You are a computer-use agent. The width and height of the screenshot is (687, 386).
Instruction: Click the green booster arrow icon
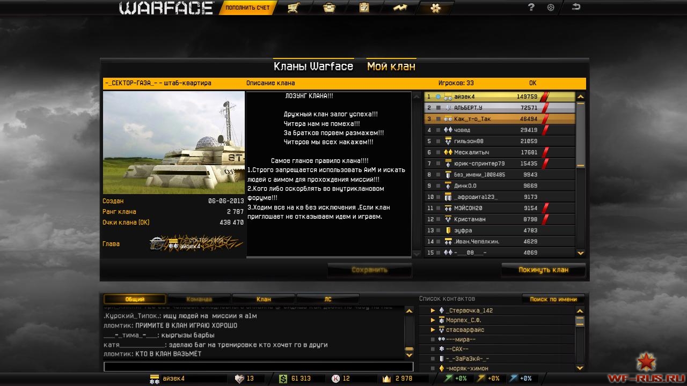[449, 378]
